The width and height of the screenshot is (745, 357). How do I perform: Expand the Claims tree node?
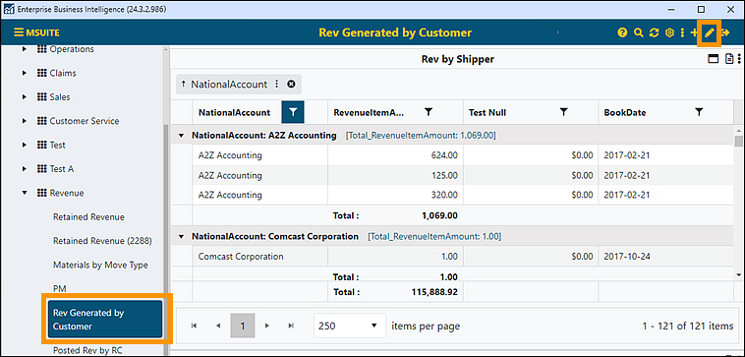pyautogui.click(x=25, y=73)
